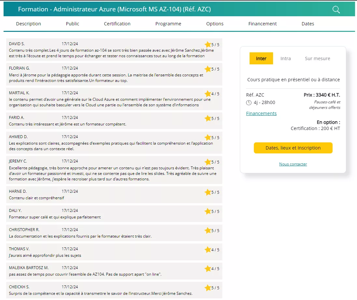The height and width of the screenshot is (300, 357).
Task: Click the Réf. AZC reference text
Action: click(x=255, y=95)
